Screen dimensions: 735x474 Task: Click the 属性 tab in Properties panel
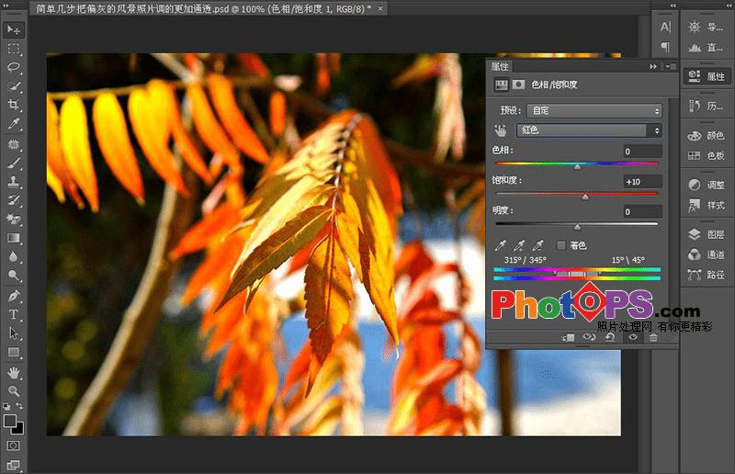pos(500,66)
